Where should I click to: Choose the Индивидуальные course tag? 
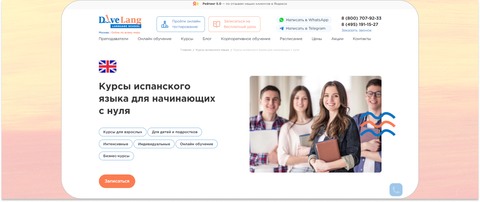coord(154,144)
